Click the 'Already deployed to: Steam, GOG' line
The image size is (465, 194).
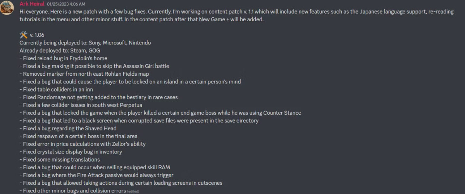[x=59, y=51]
